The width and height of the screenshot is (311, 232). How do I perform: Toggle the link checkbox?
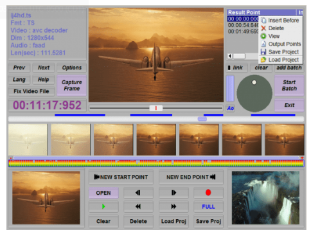pyautogui.click(x=229, y=67)
